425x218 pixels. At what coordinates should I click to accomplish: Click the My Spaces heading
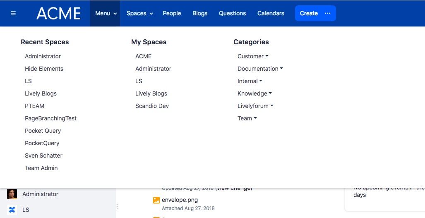pos(149,42)
